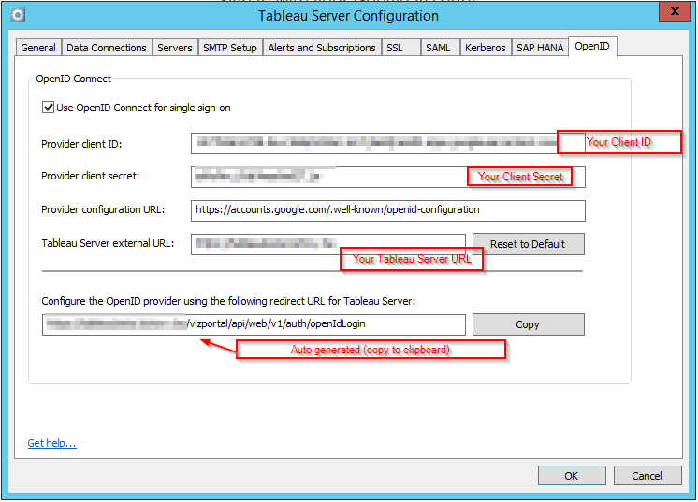This screenshot has width=698, height=502.
Task: Close the Tableau Server Configuration window
Action: click(675, 11)
